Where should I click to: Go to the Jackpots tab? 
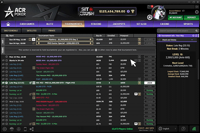(x=119, y=24)
